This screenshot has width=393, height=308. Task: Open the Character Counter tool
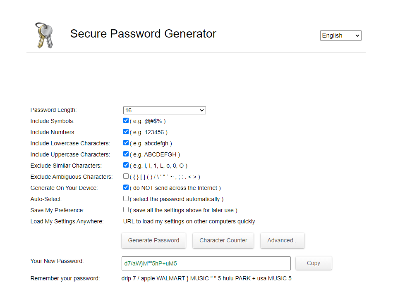223,240
